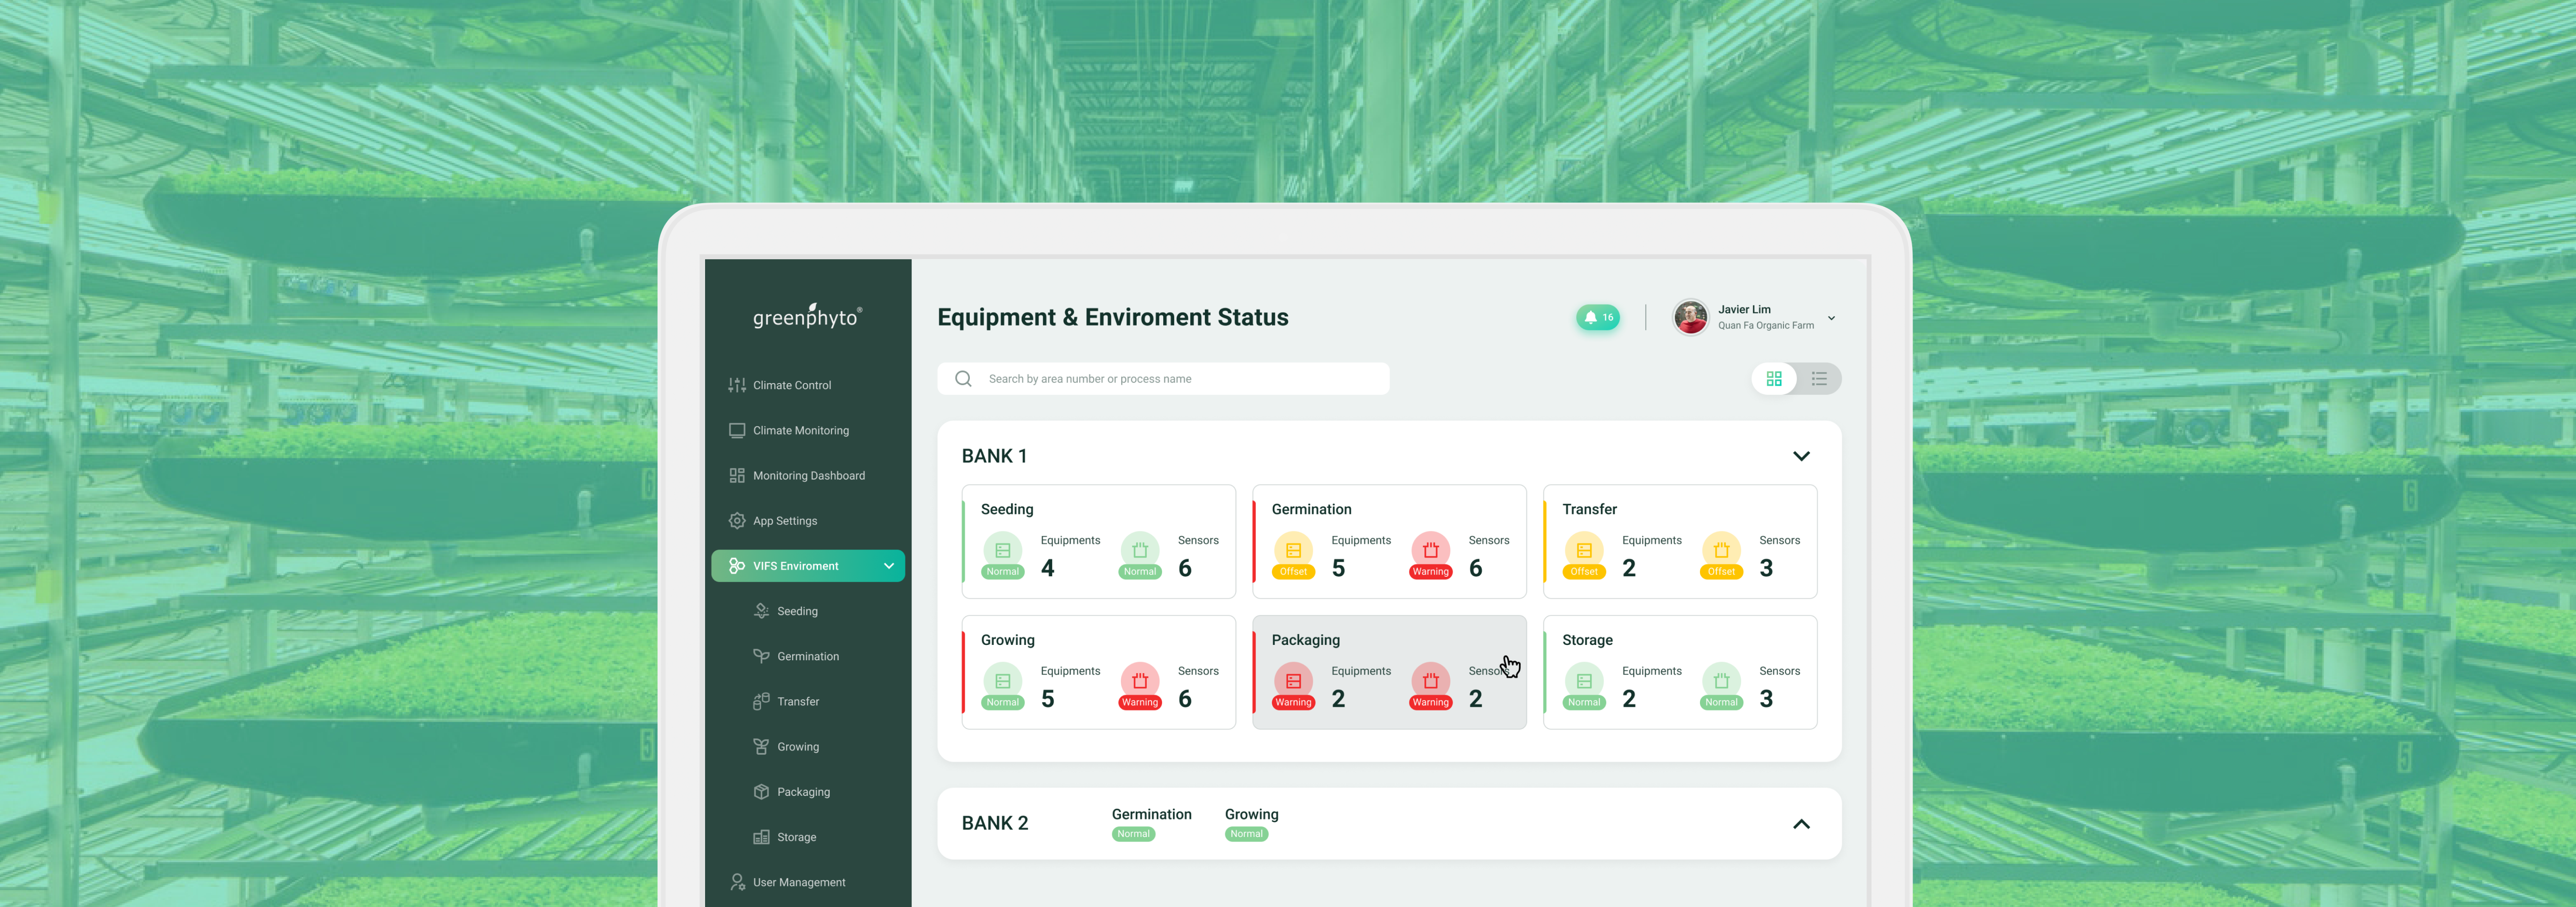Screen dimensions: 2576x907
Task: Click Quan Fa Organic Farm label
Action: click(1766, 326)
